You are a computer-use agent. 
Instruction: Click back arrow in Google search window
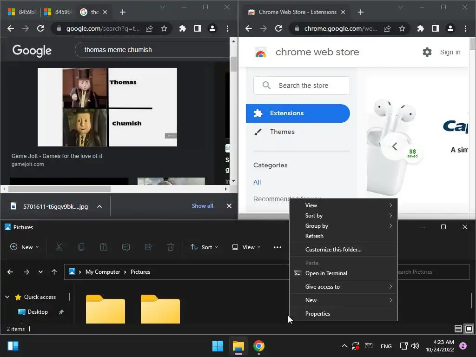coord(11,28)
